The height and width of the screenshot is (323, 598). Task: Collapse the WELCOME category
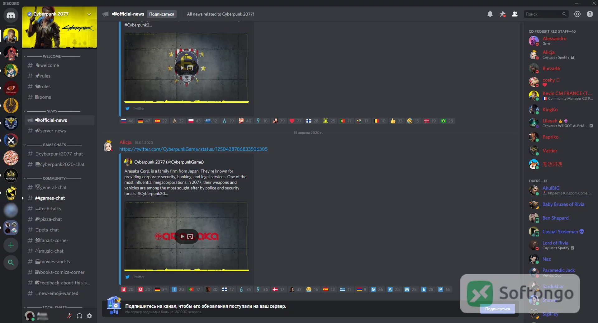pyautogui.click(x=52, y=56)
